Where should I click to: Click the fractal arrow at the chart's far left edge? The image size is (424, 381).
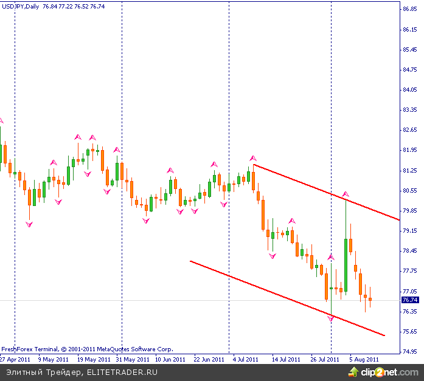[1, 120]
